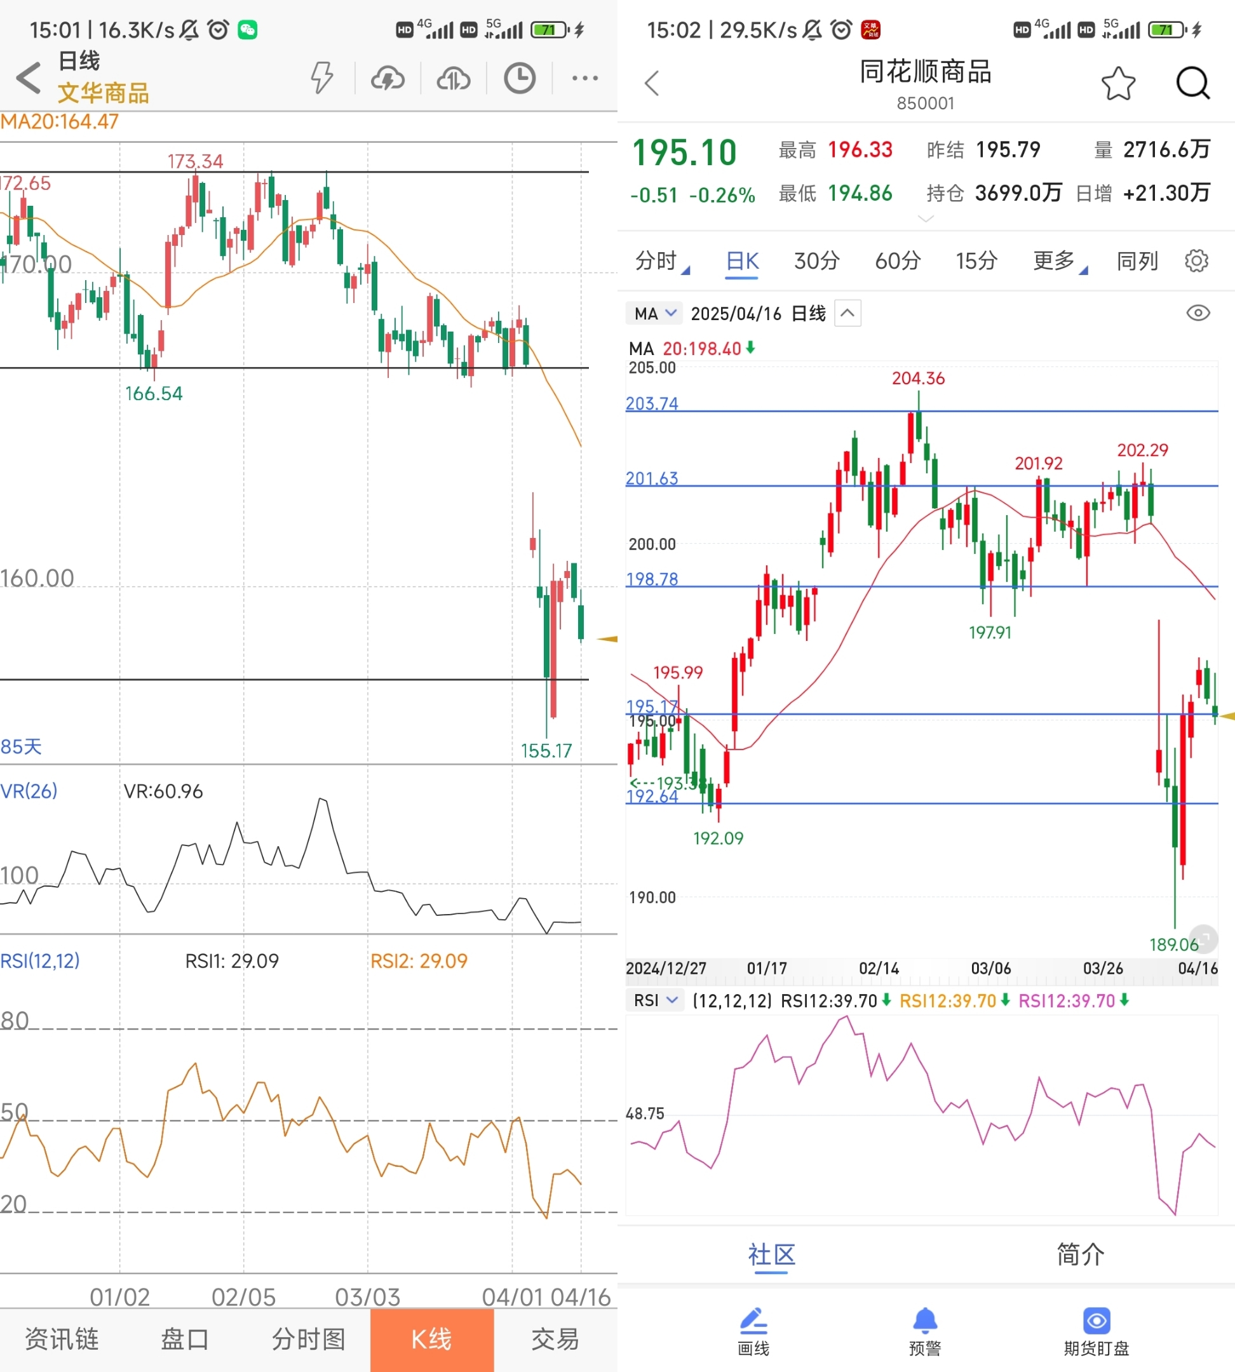Open the clock period icon

pyautogui.click(x=519, y=78)
